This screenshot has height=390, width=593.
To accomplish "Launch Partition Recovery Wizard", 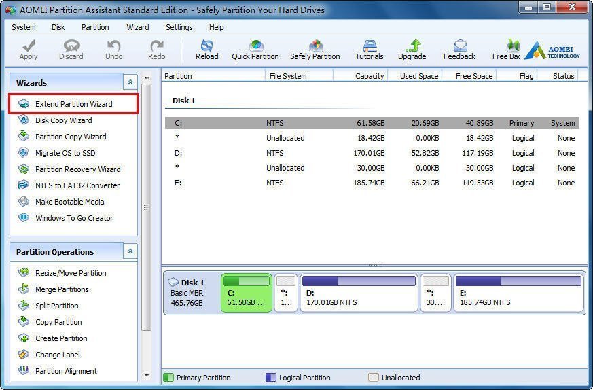I will 78,169.
